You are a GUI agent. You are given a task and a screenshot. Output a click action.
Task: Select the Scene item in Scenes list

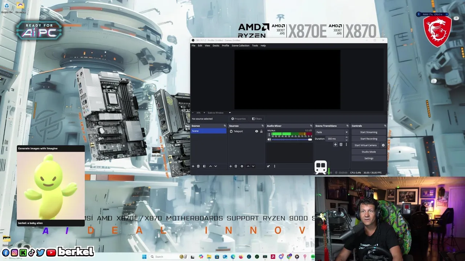point(209,131)
